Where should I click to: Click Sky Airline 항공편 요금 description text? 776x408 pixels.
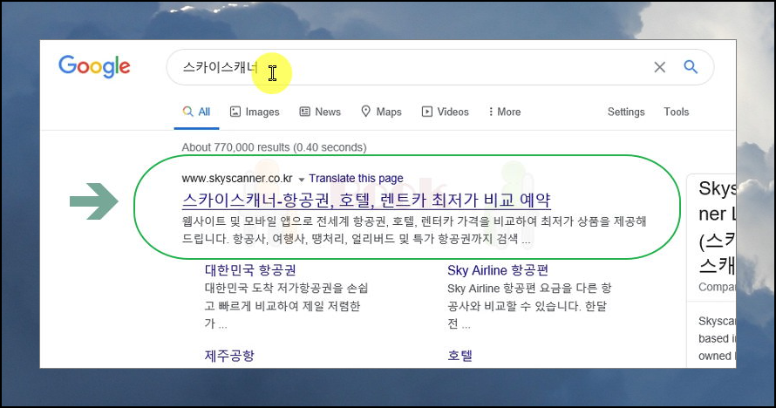(x=529, y=306)
